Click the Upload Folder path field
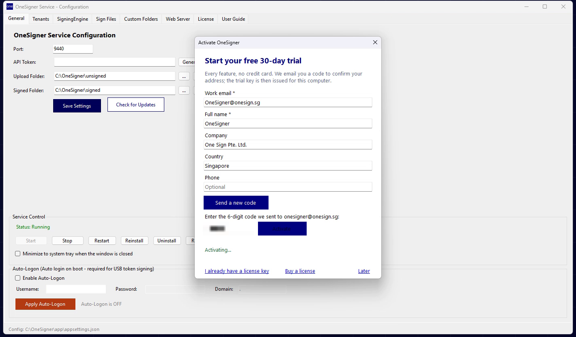Image resolution: width=576 pixels, height=337 pixels. click(x=114, y=76)
